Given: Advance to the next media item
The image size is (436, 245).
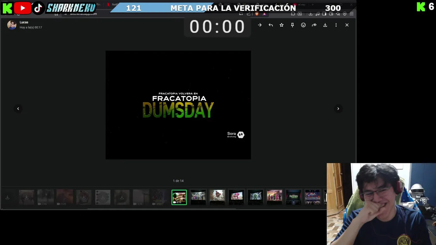Looking at the screenshot, I should (338, 109).
